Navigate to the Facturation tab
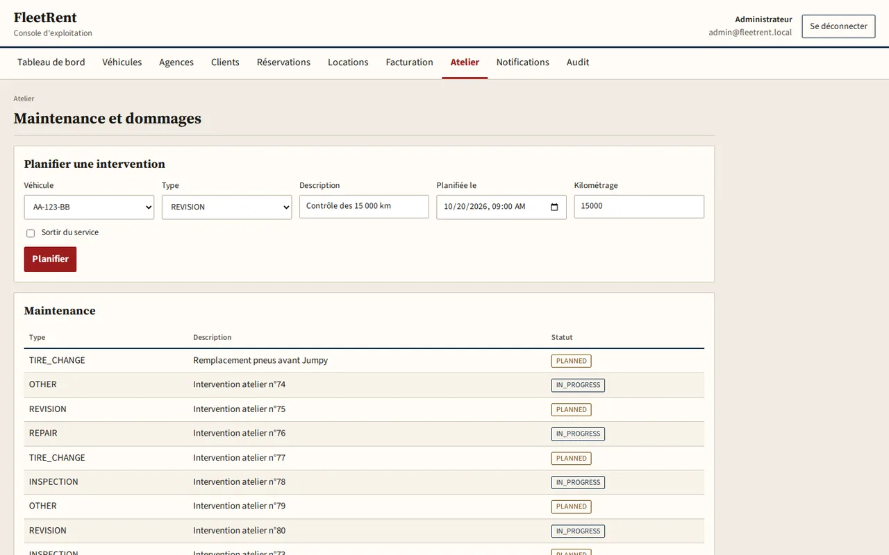The height and width of the screenshot is (555, 889). tap(409, 62)
